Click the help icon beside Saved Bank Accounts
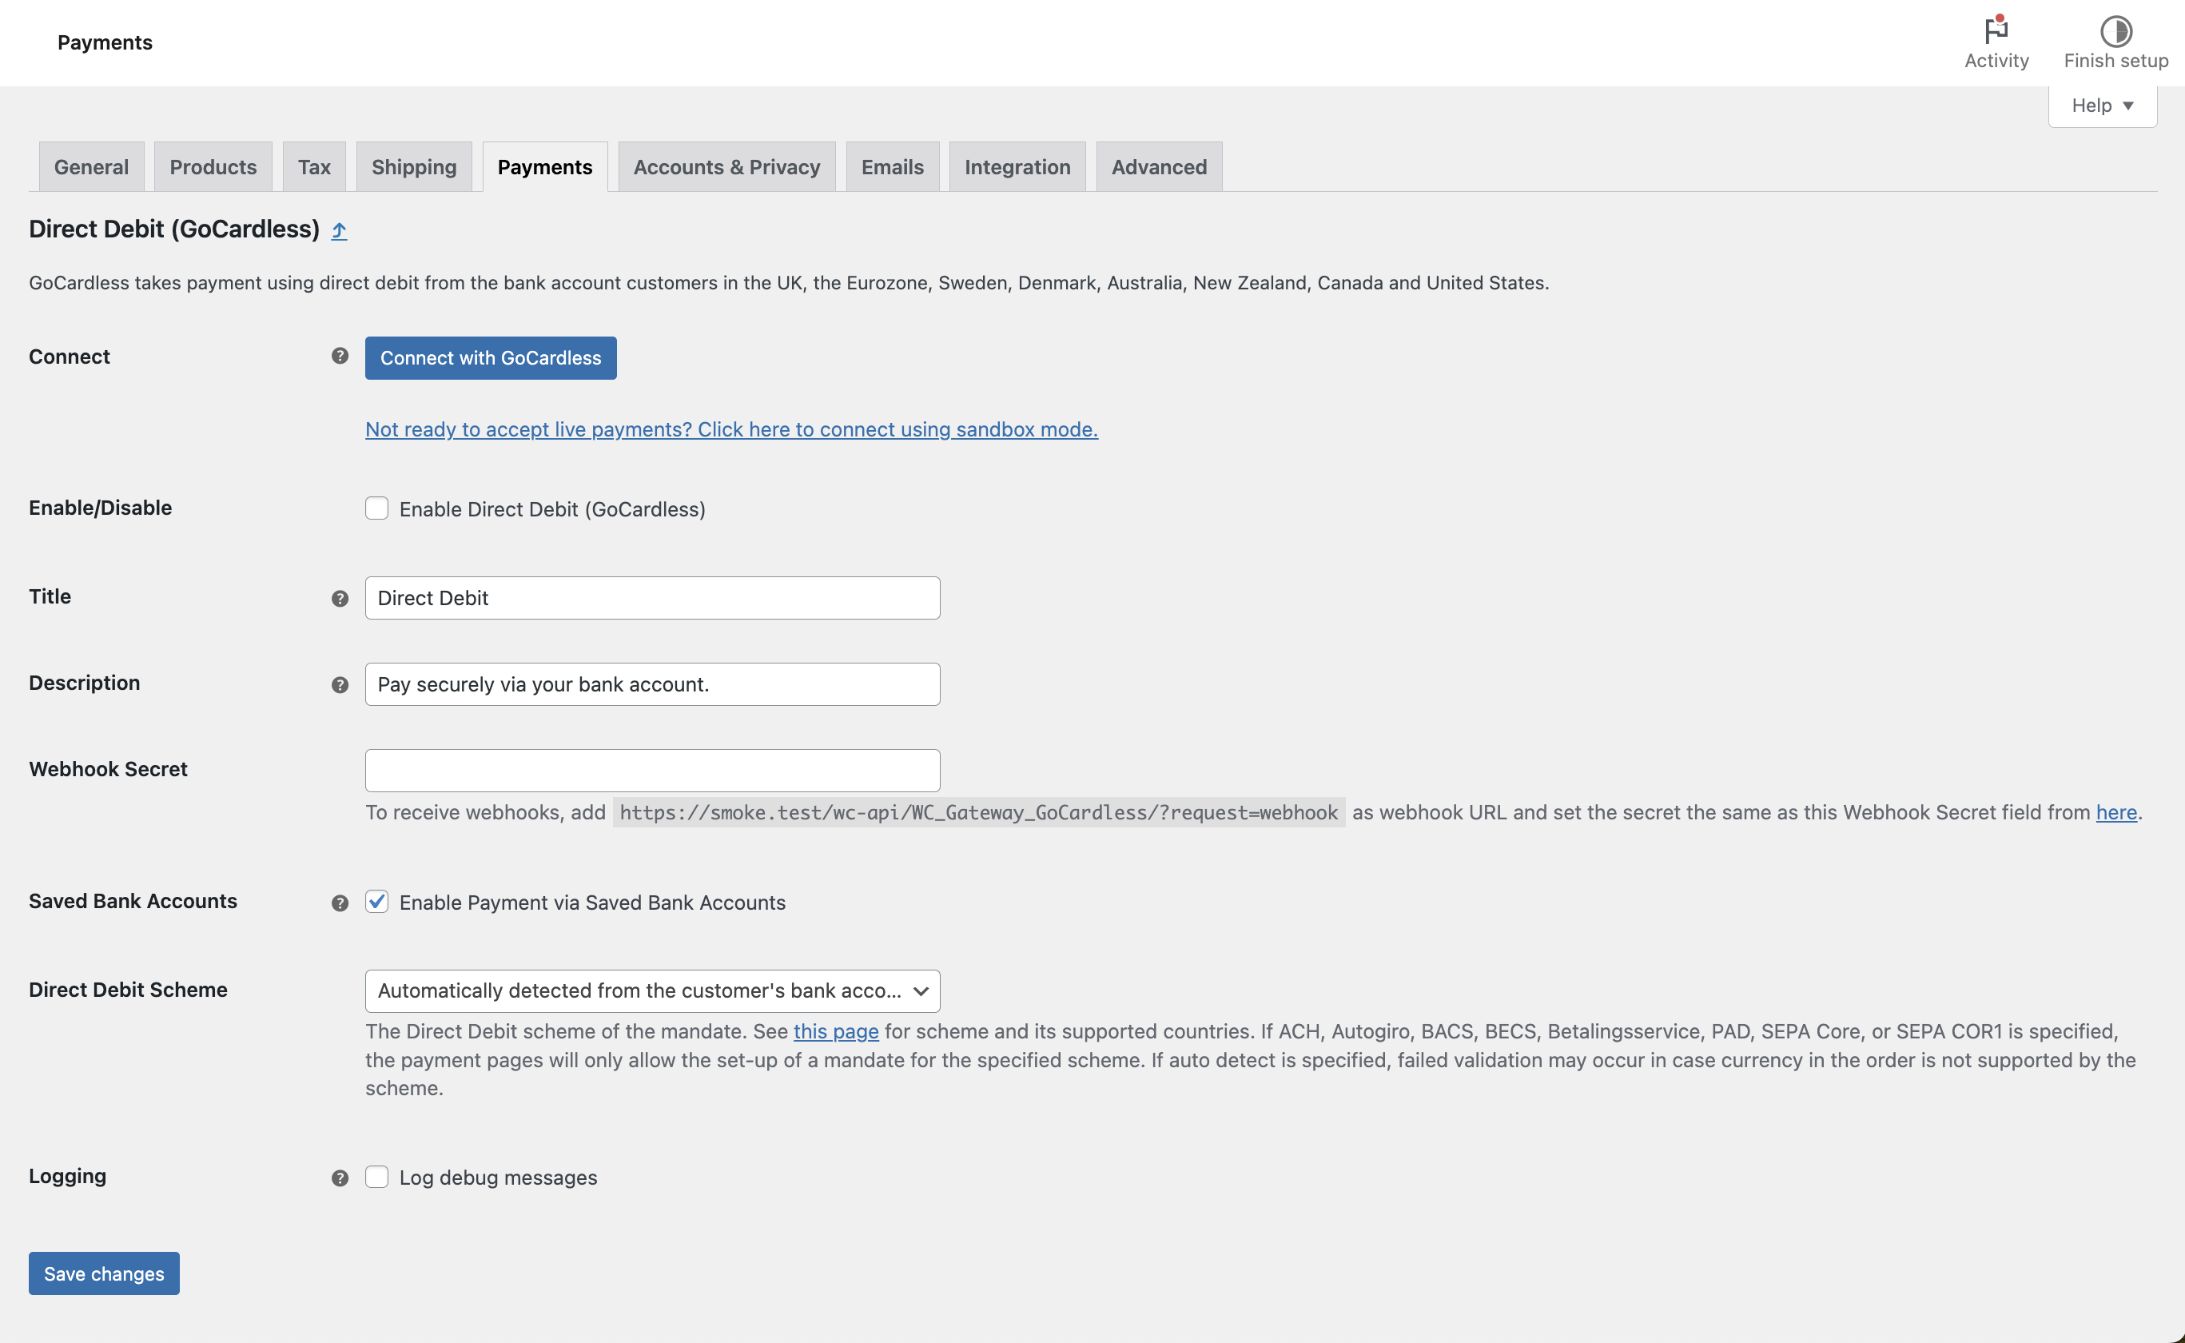Image resolution: width=2185 pixels, height=1343 pixels. tap(339, 903)
